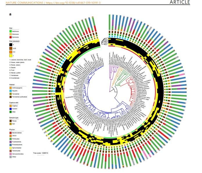
Task: Click the green Herbivore legend swatch
Action: [10, 31]
